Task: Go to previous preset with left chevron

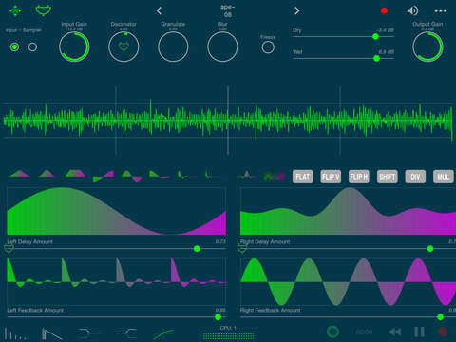Action: (x=159, y=11)
